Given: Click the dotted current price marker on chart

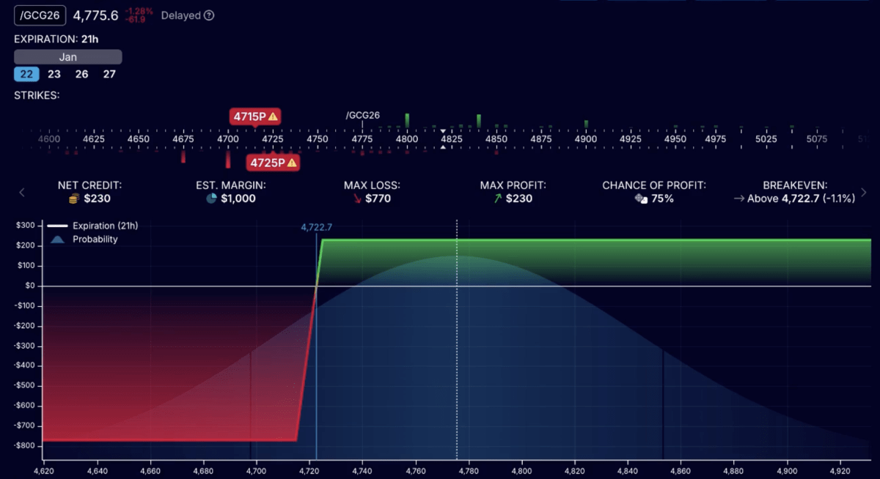Looking at the screenshot, I should click(x=457, y=330).
